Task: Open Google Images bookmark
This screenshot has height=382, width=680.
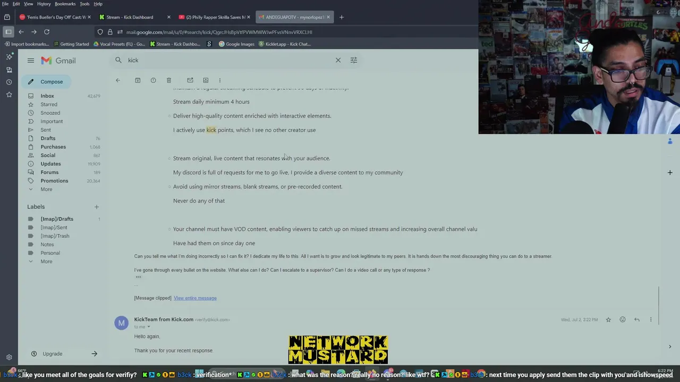Action: (x=237, y=44)
